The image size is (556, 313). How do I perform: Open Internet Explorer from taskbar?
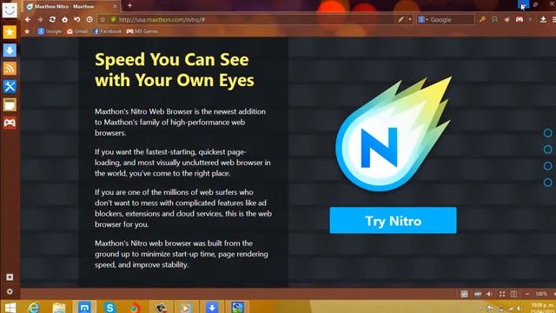(x=34, y=307)
